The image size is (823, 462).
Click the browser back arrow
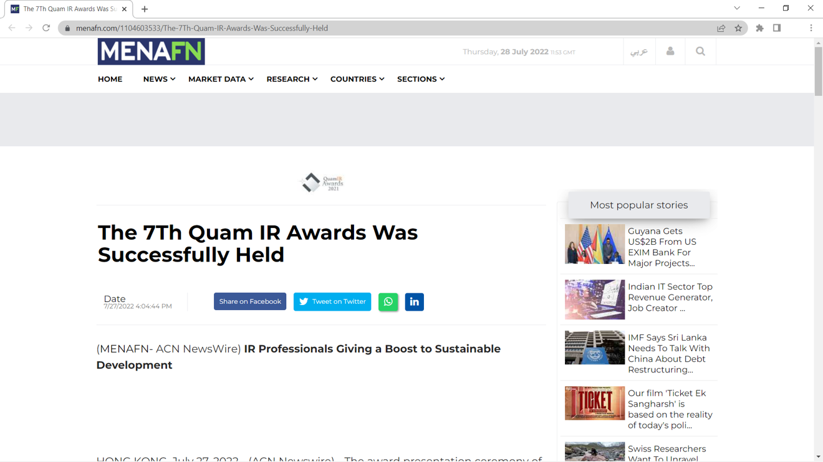pyautogui.click(x=12, y=28)
